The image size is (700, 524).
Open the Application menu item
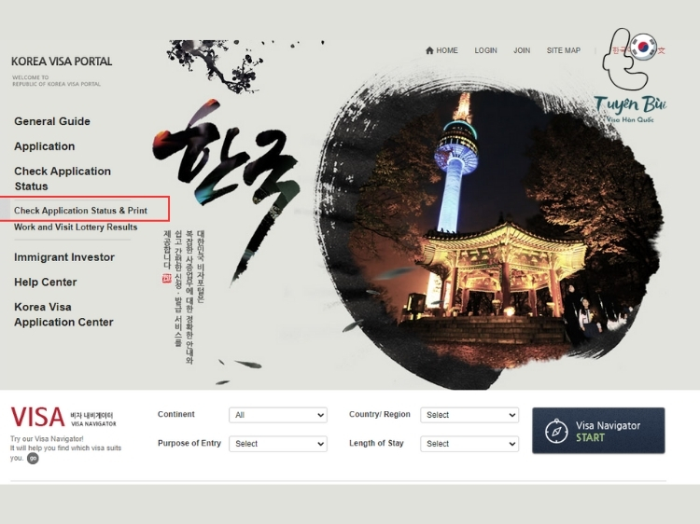pos(44,146)
